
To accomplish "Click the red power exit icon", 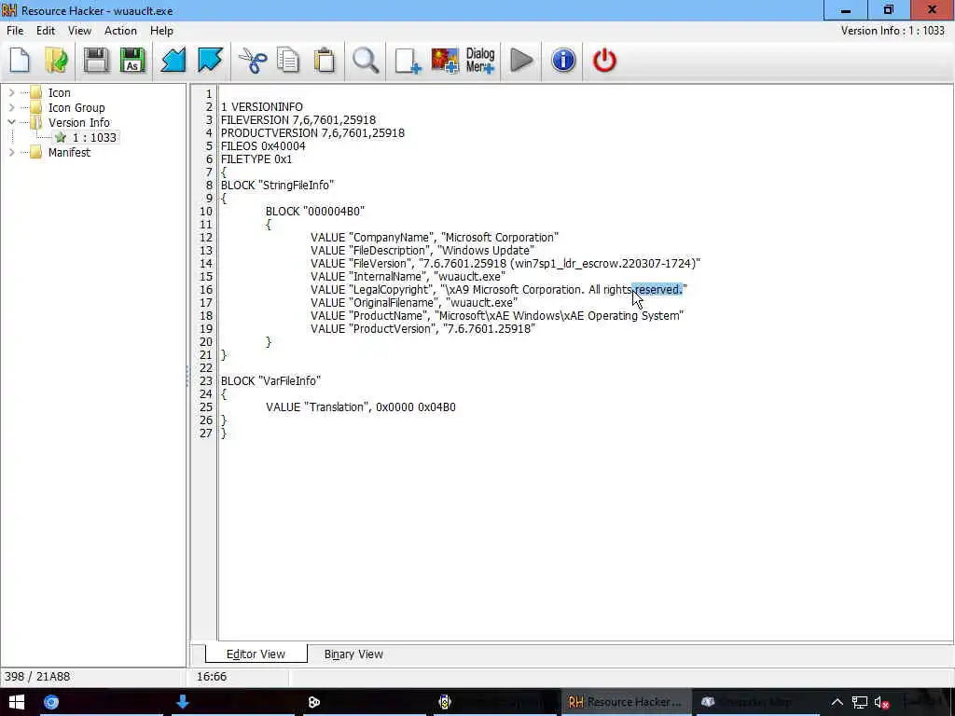I will coord(604,61).
